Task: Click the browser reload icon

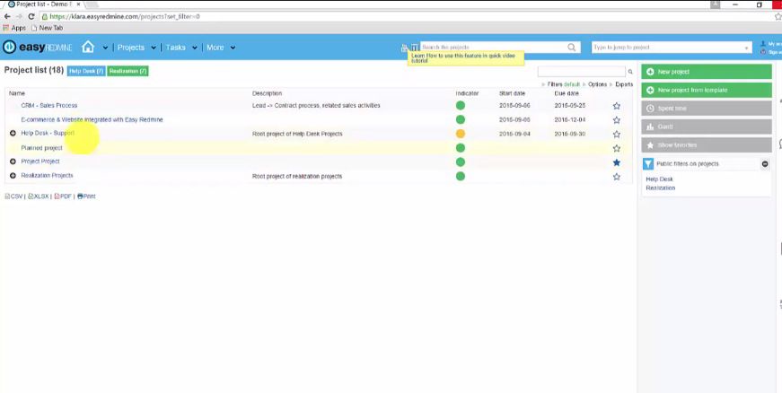Action: click(x=31, y=16)
